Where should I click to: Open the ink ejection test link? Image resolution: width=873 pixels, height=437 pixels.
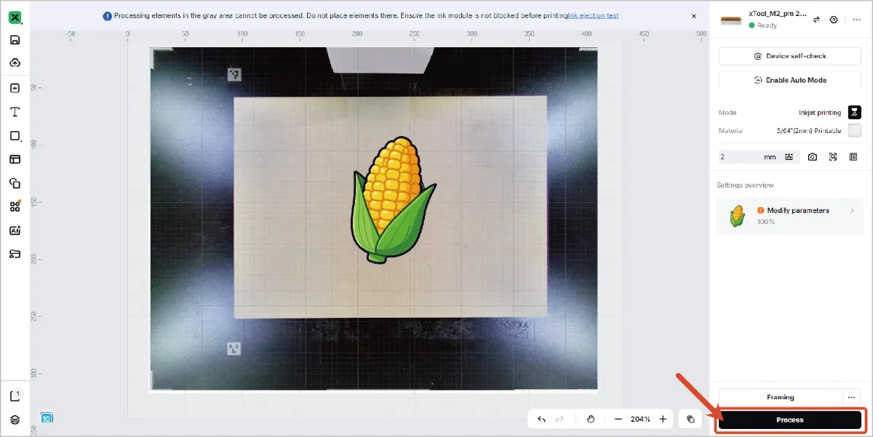coord(593,15)
